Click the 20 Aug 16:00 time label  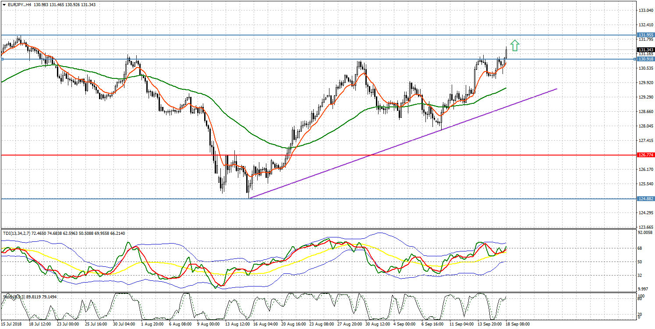(x=293, y=324)
